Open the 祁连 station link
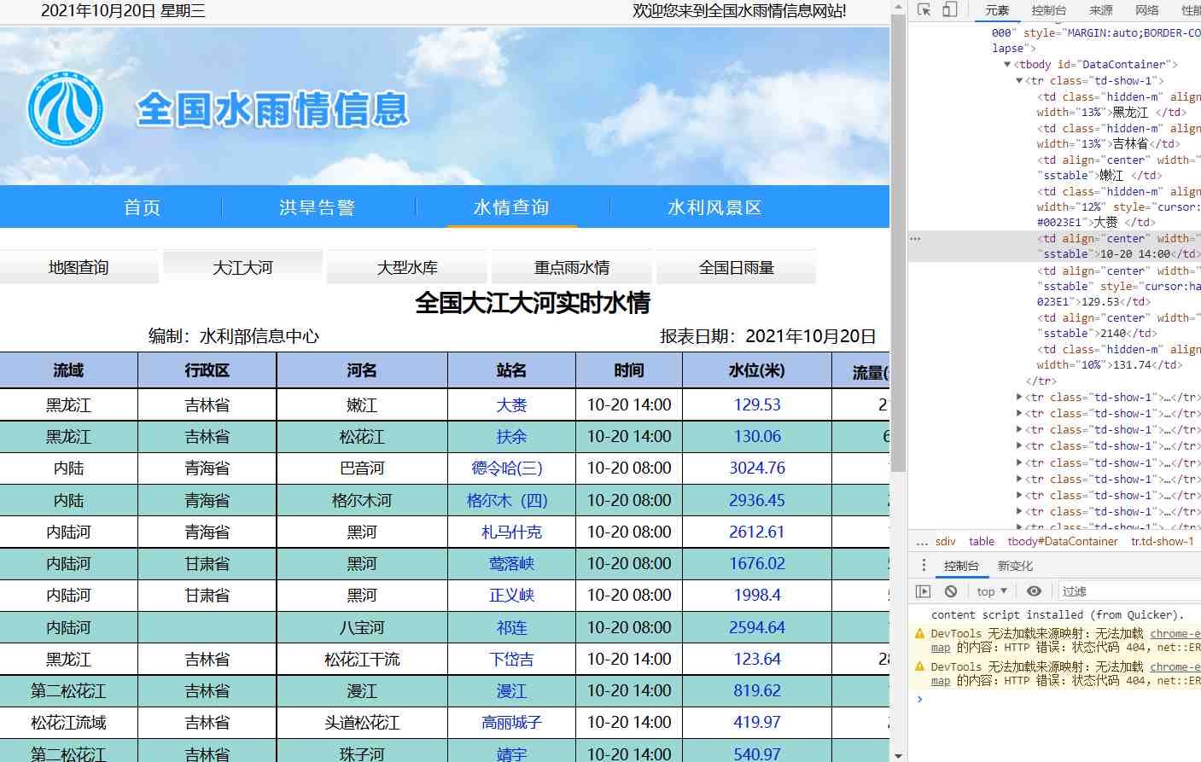 click(511, 627)
